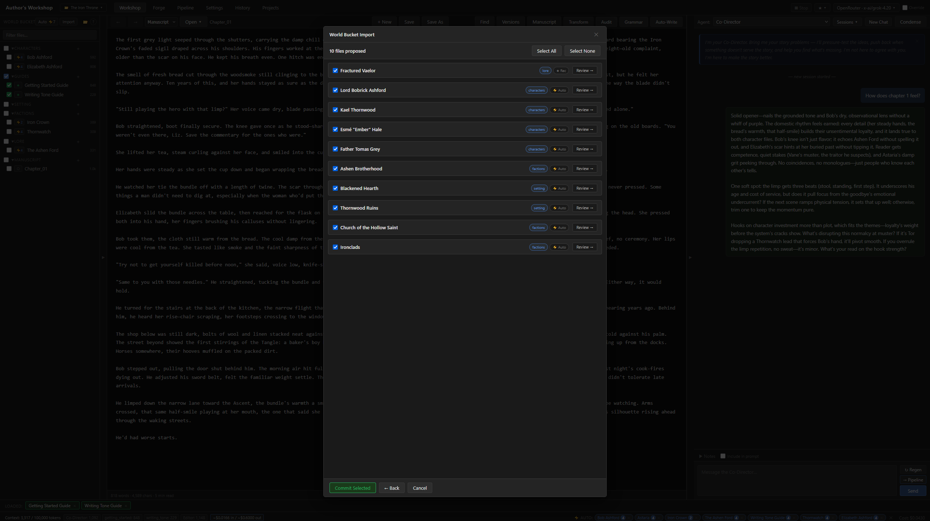
Task: Enable the Include in prompt checkbox
Action: click(723, 456)
